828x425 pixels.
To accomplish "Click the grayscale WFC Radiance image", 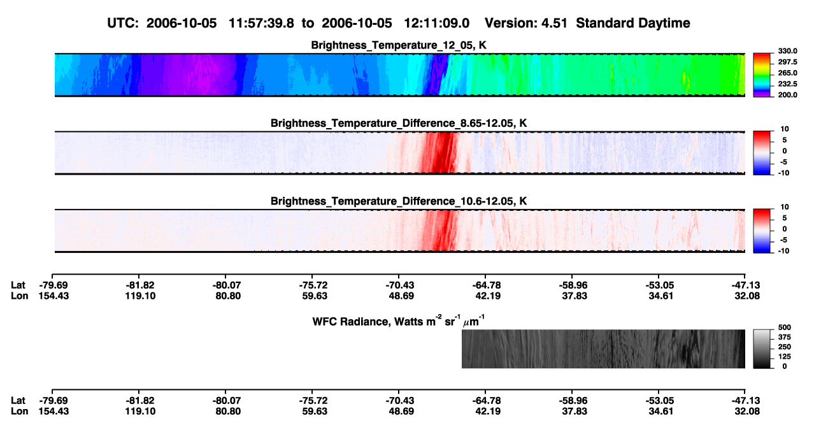I will pyautogui.click(x=603, y=349).
